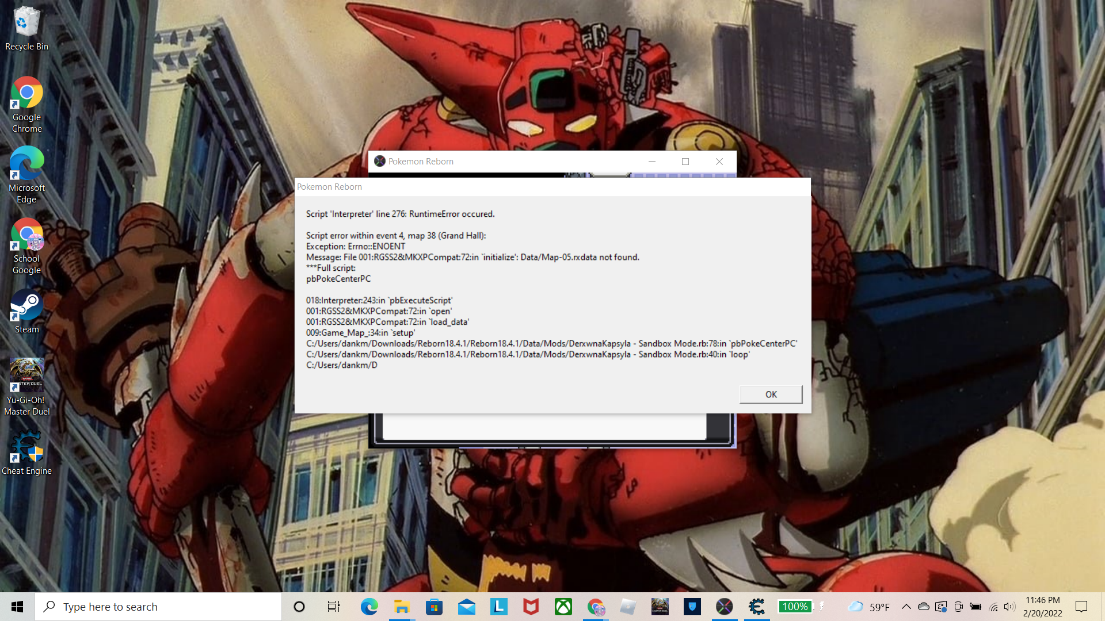Select the Google Chrome desktop shortcut
This screenshot has height=621, width=1105.
point(26,105)
